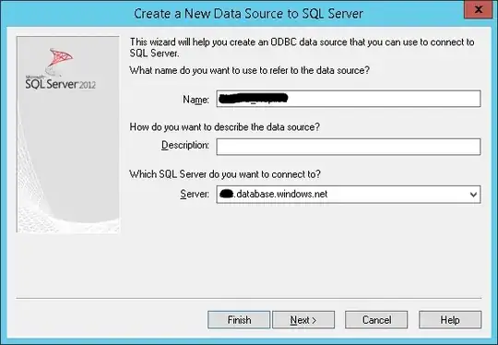Select the Name: label

(196, 100)
